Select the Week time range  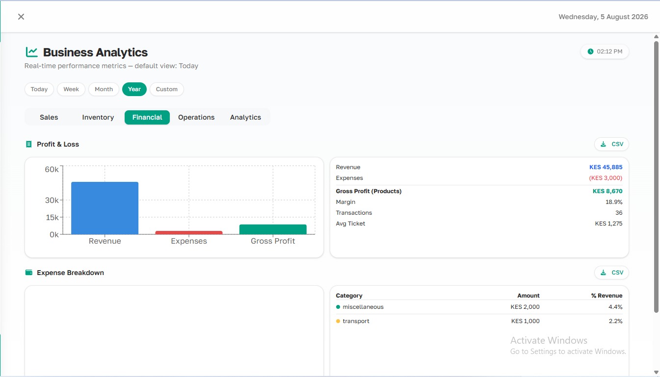point(71,89)
